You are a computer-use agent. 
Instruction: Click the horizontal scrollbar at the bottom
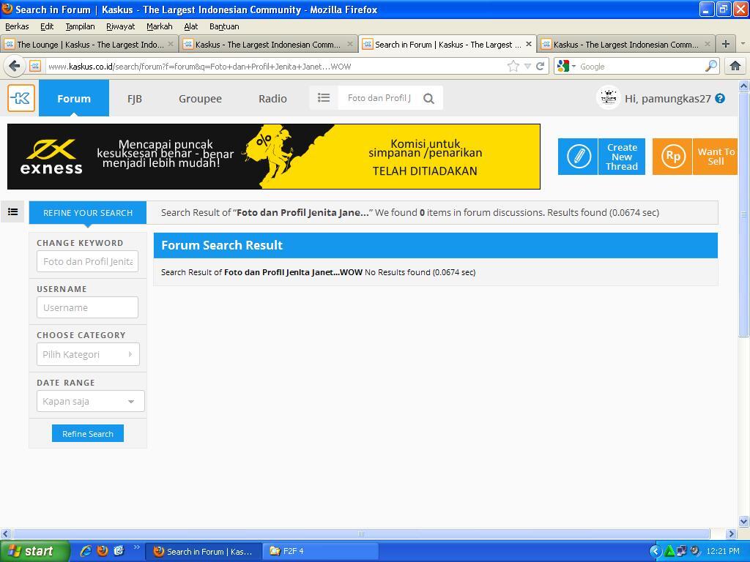pyautogui.click(x=361, y=533)
